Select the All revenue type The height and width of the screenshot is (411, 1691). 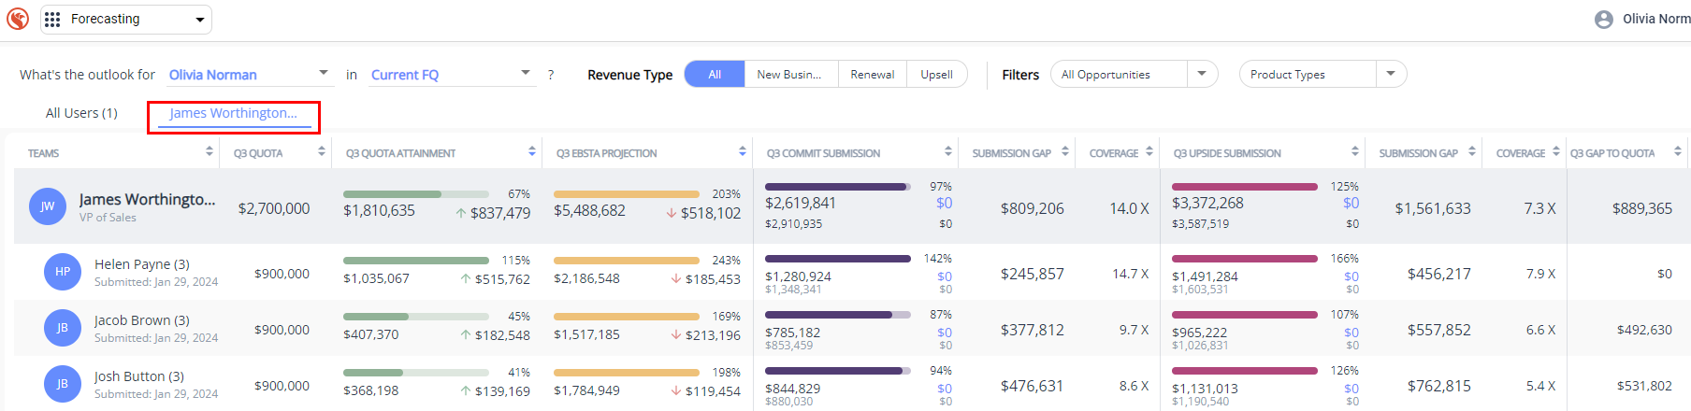(715, 75)
